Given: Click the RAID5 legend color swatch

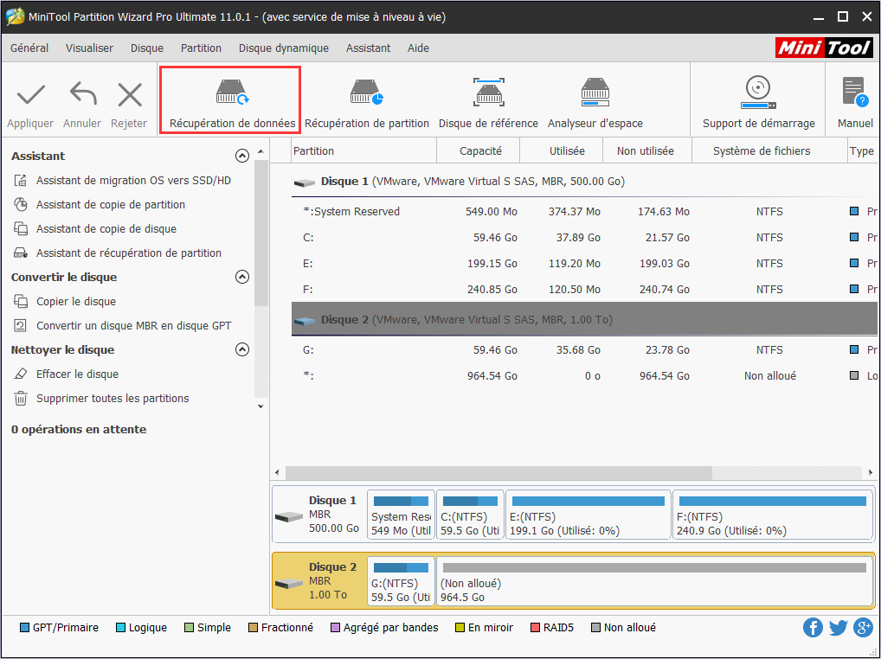Looking at the screenshot, I should point(535,628).
